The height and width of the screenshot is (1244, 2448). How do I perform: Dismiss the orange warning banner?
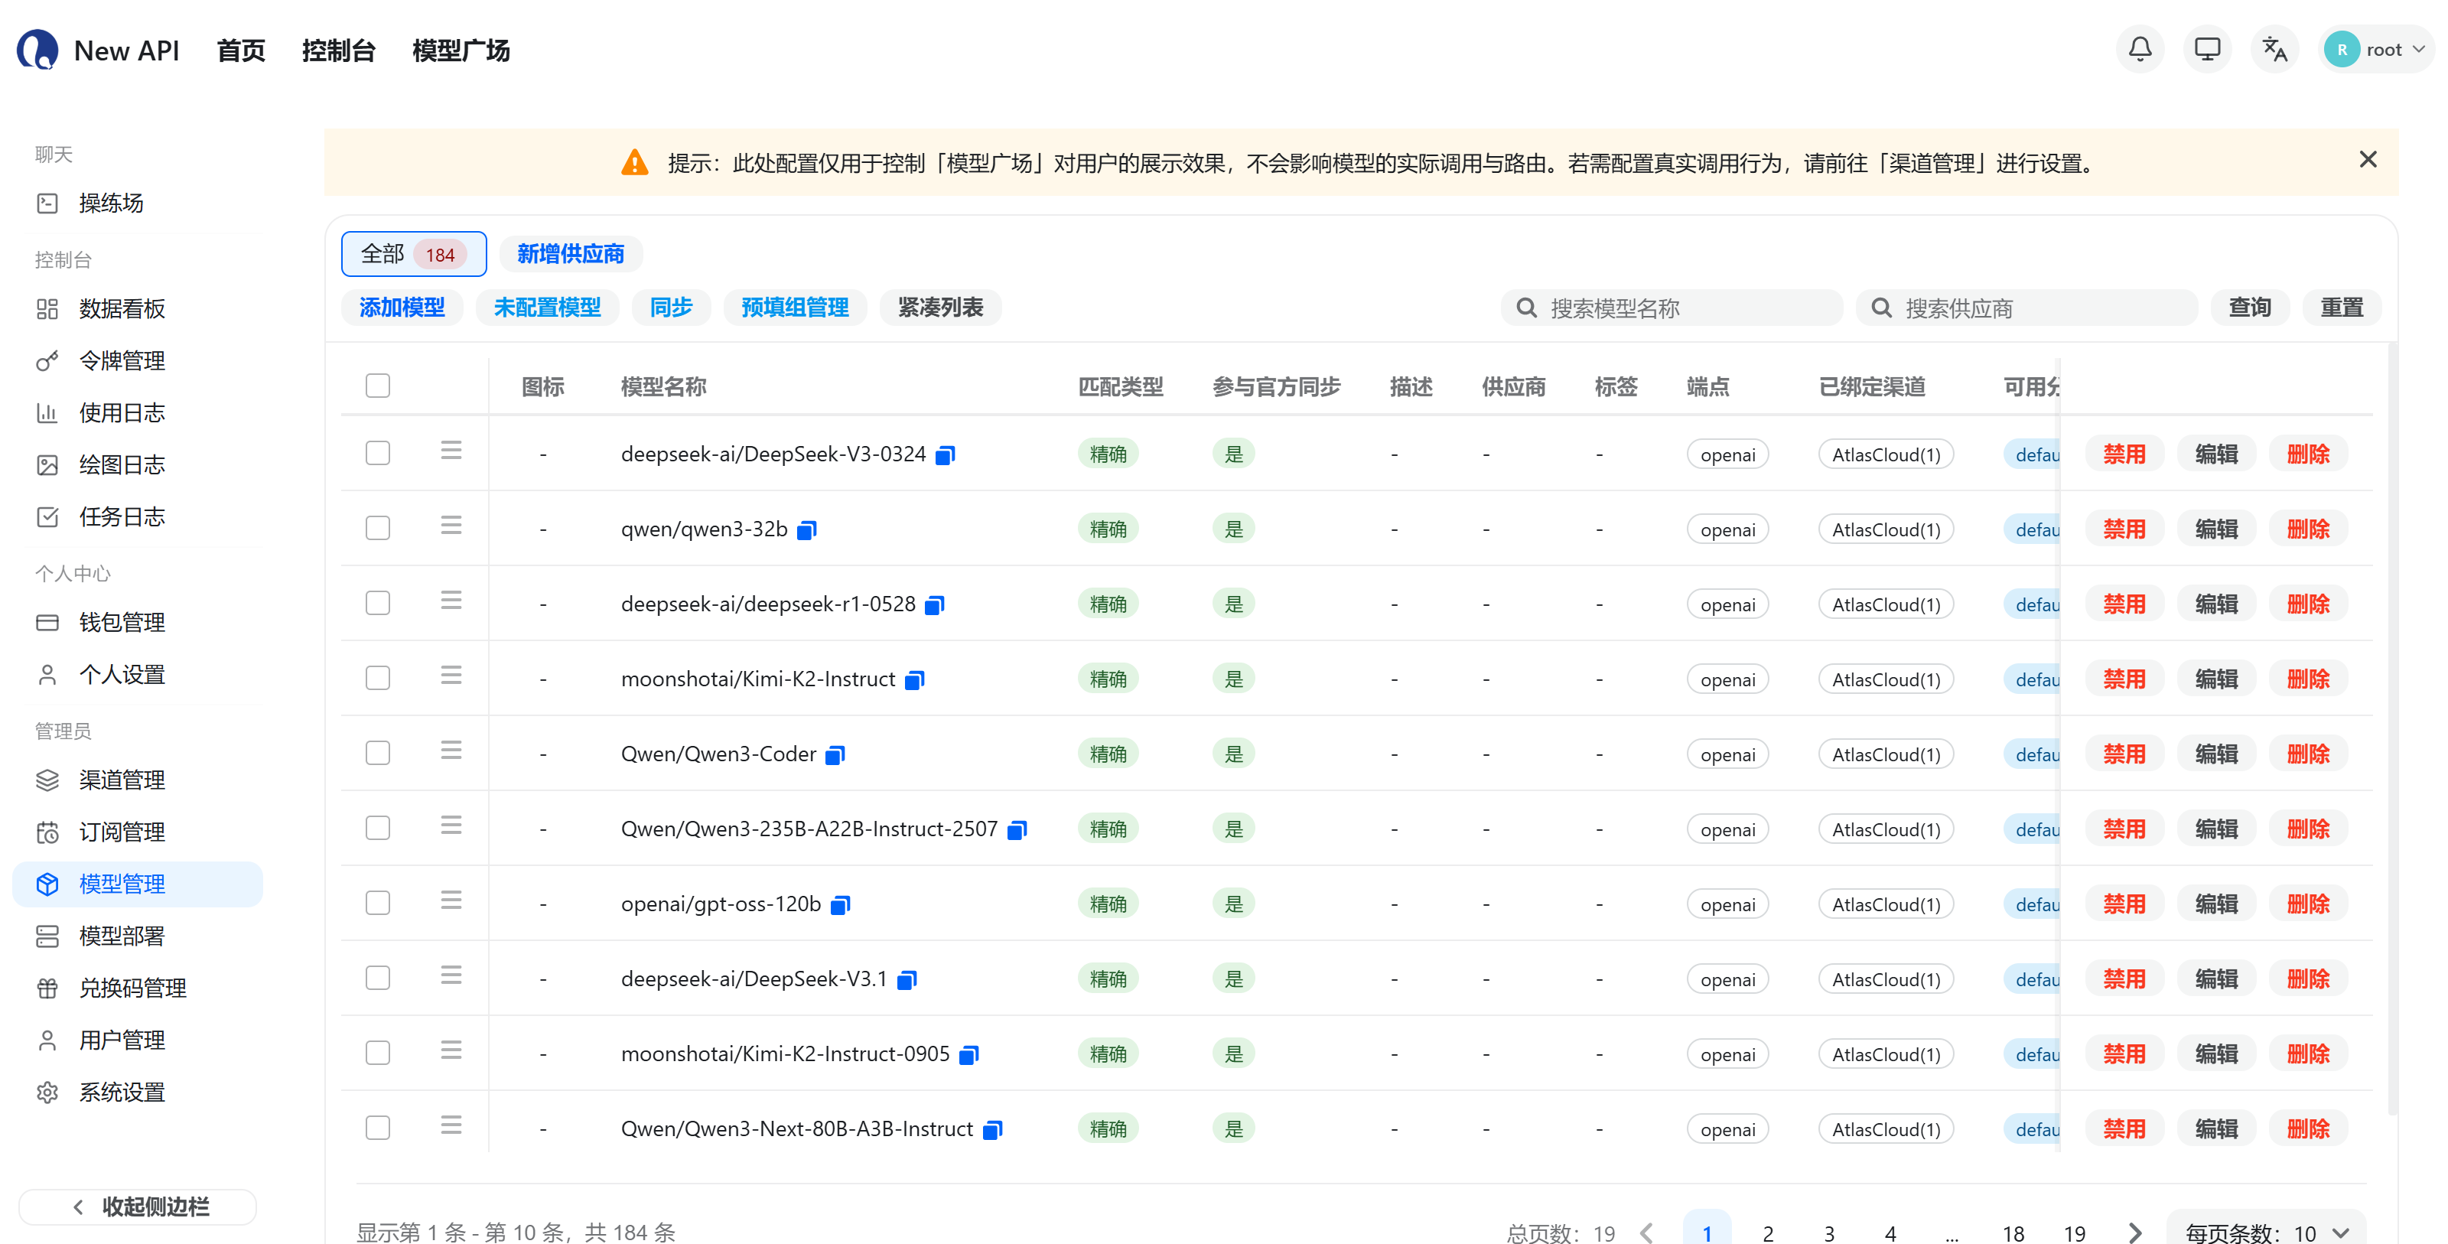click(2367, 160)
